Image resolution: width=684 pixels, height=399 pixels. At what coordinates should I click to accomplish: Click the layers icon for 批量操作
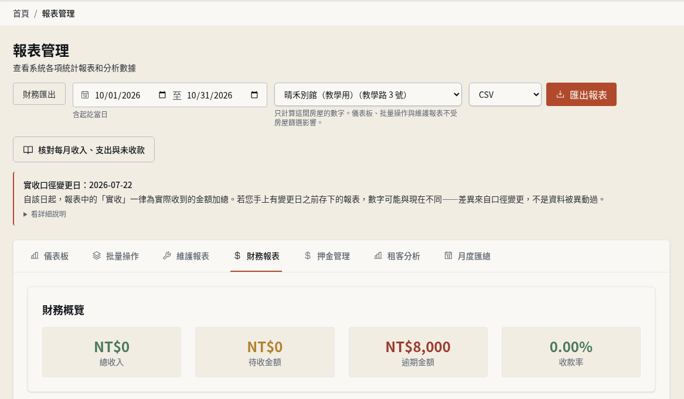coord(97,255)
